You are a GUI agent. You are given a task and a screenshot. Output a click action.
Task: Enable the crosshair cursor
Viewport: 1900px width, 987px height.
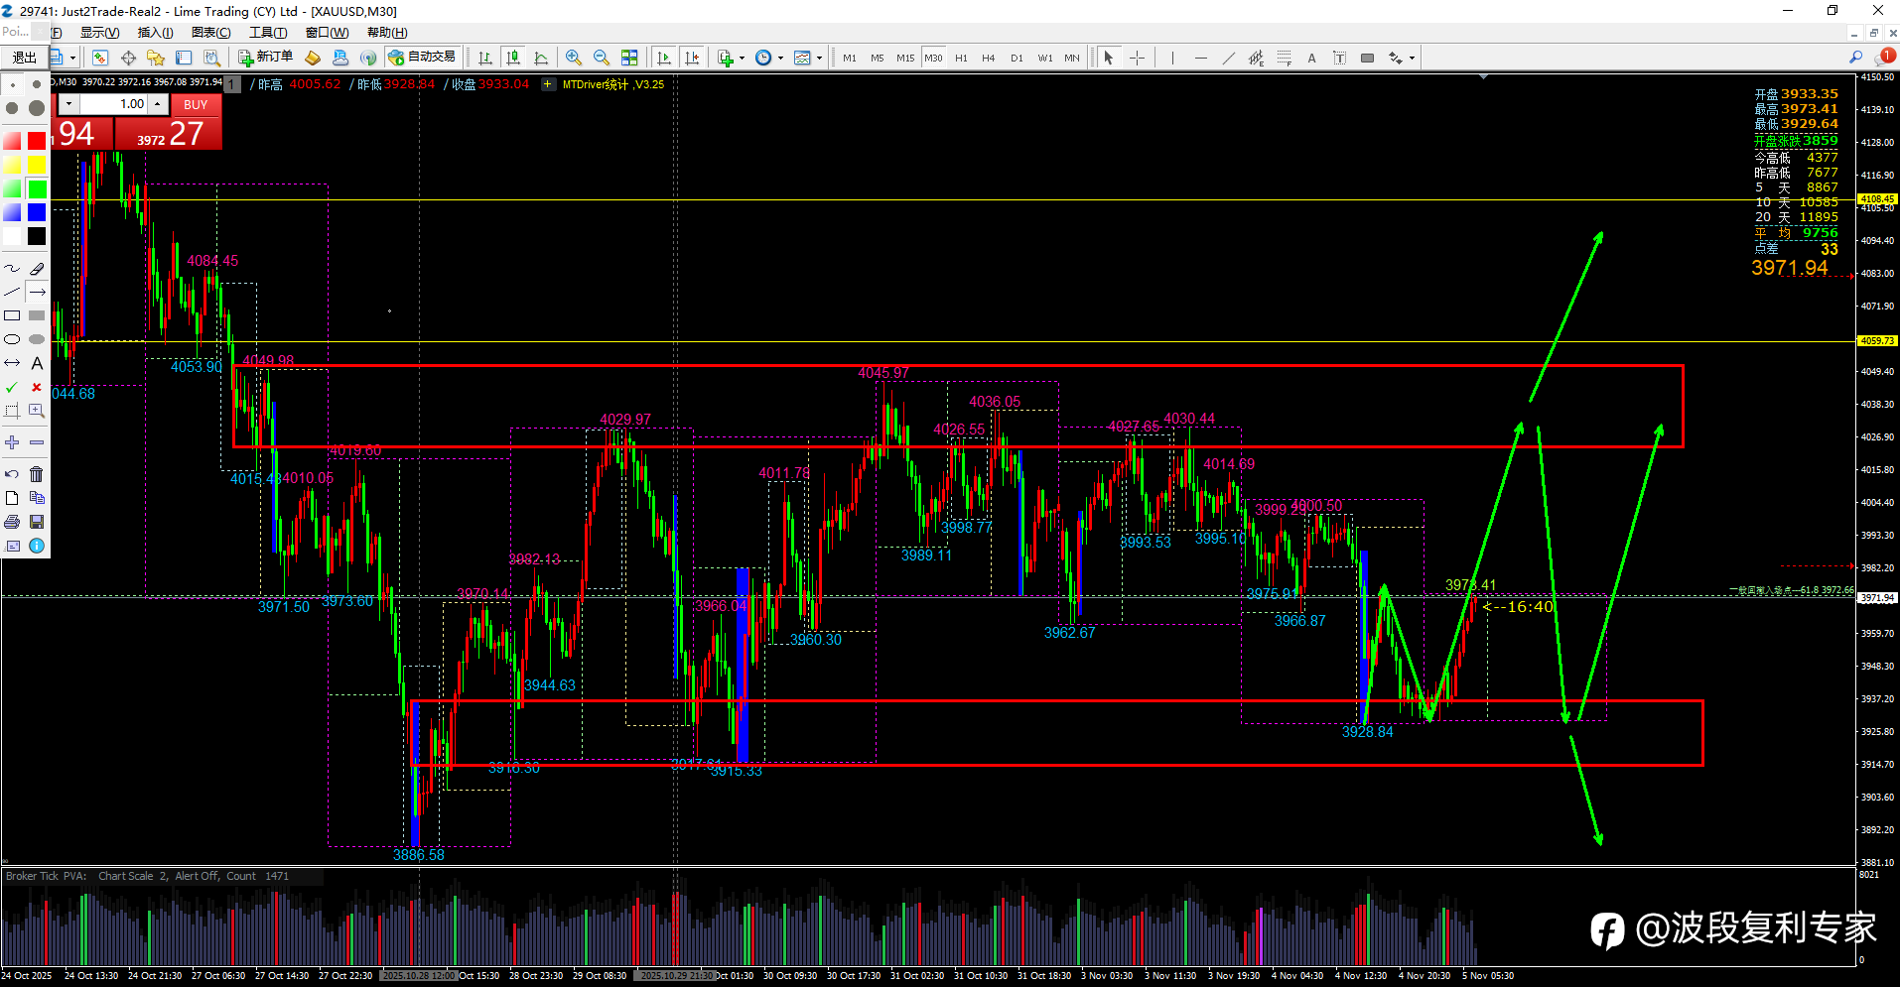coord(1138,58)
